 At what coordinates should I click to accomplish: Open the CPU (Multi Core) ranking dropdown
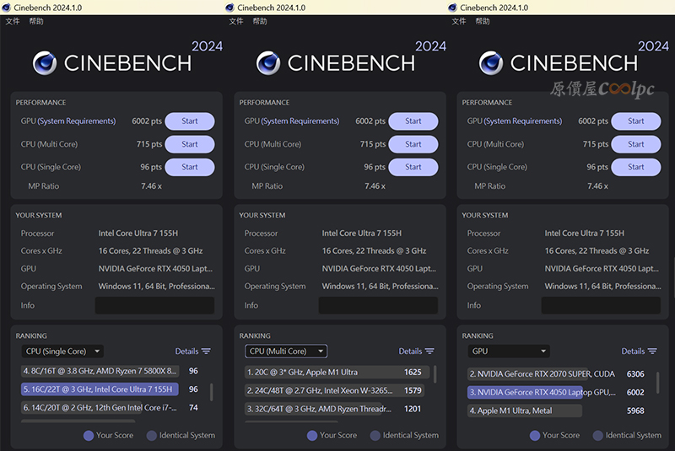tap(286, 352)
